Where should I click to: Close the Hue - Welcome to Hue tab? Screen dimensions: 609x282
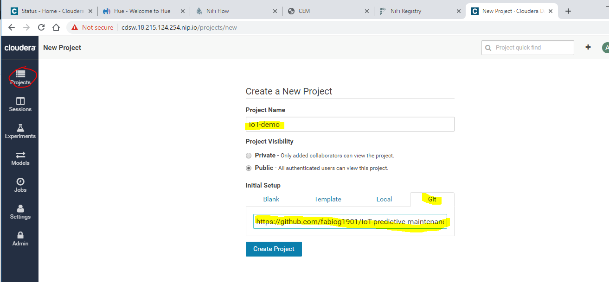(183, 11)
